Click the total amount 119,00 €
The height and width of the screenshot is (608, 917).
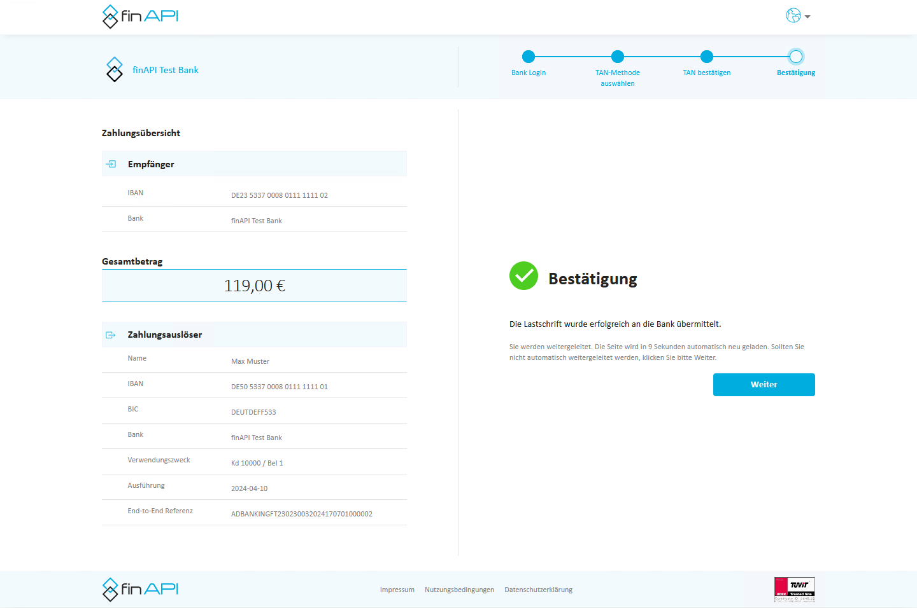click(255, 286)
